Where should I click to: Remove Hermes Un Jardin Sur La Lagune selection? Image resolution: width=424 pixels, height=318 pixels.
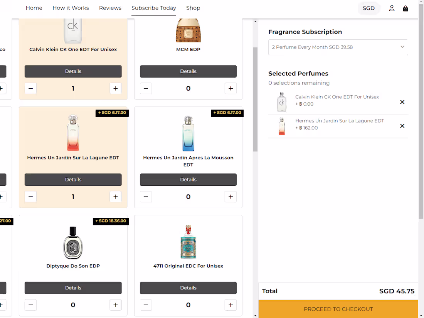click(402, 126)
